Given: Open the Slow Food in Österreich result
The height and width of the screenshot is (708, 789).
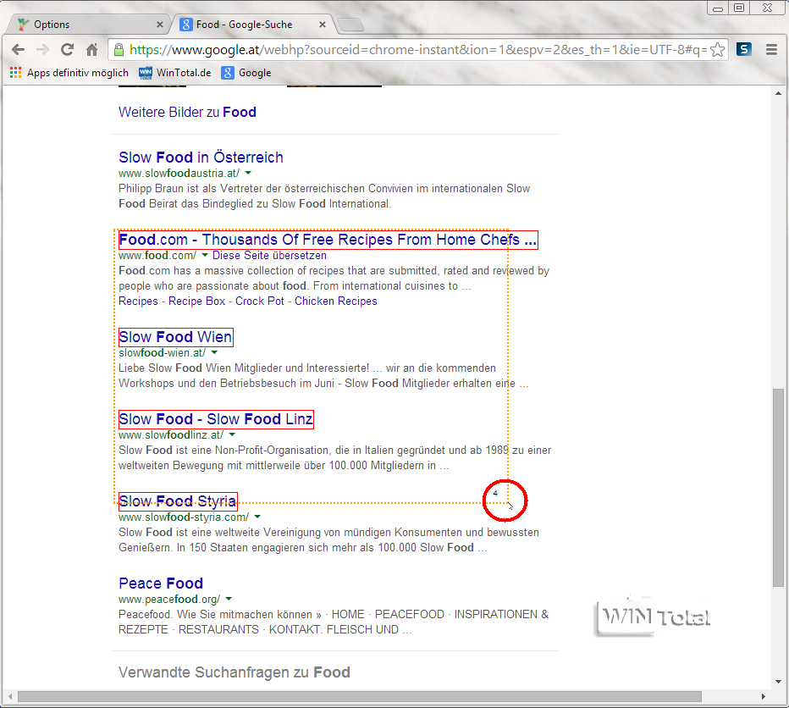Looking at the screenshot, I should (x=201, y=158).
